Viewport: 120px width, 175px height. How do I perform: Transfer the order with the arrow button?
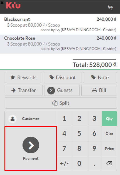[x=24, y=90]
